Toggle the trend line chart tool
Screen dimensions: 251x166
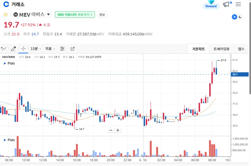4,48
